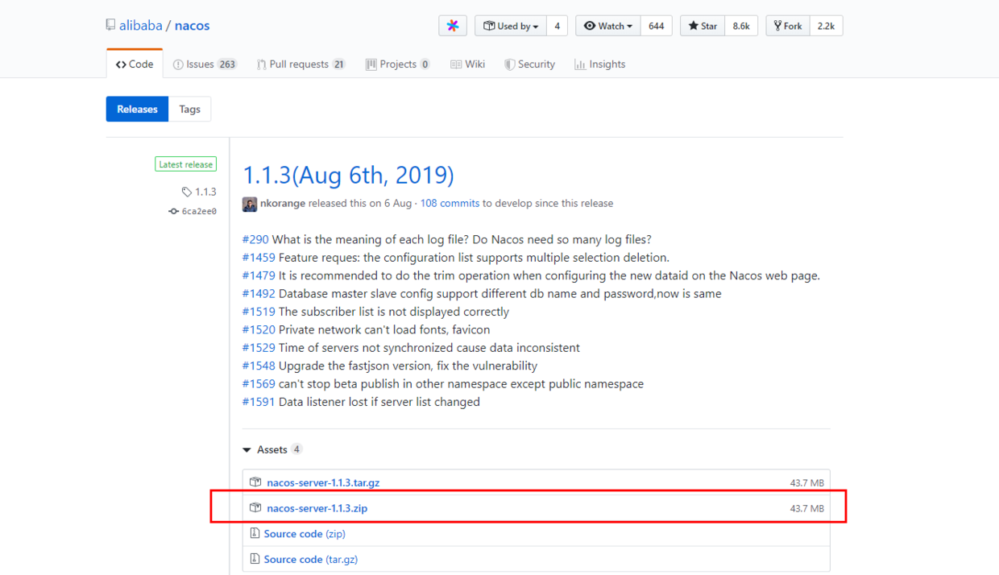Open issue #1520 link
999x575 pixels.
tap(259, 329)
